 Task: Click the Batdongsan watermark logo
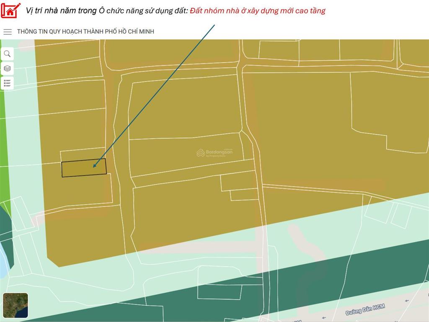[x=214, y=153]
